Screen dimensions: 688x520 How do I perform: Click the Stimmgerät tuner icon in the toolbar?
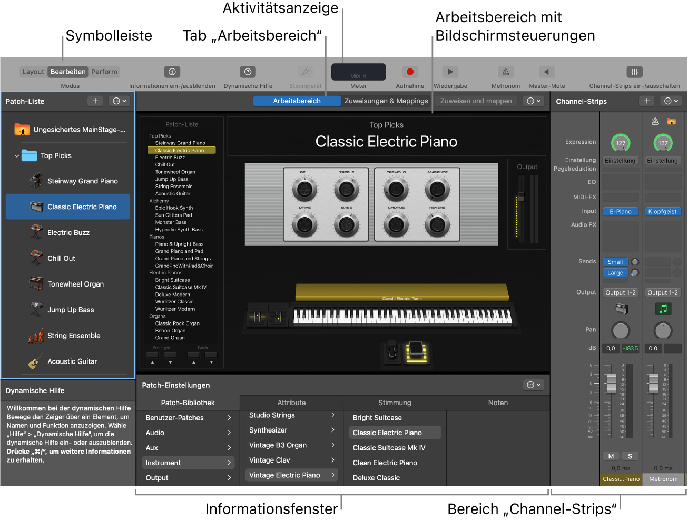pyautogui.click(x=305, y=72)
